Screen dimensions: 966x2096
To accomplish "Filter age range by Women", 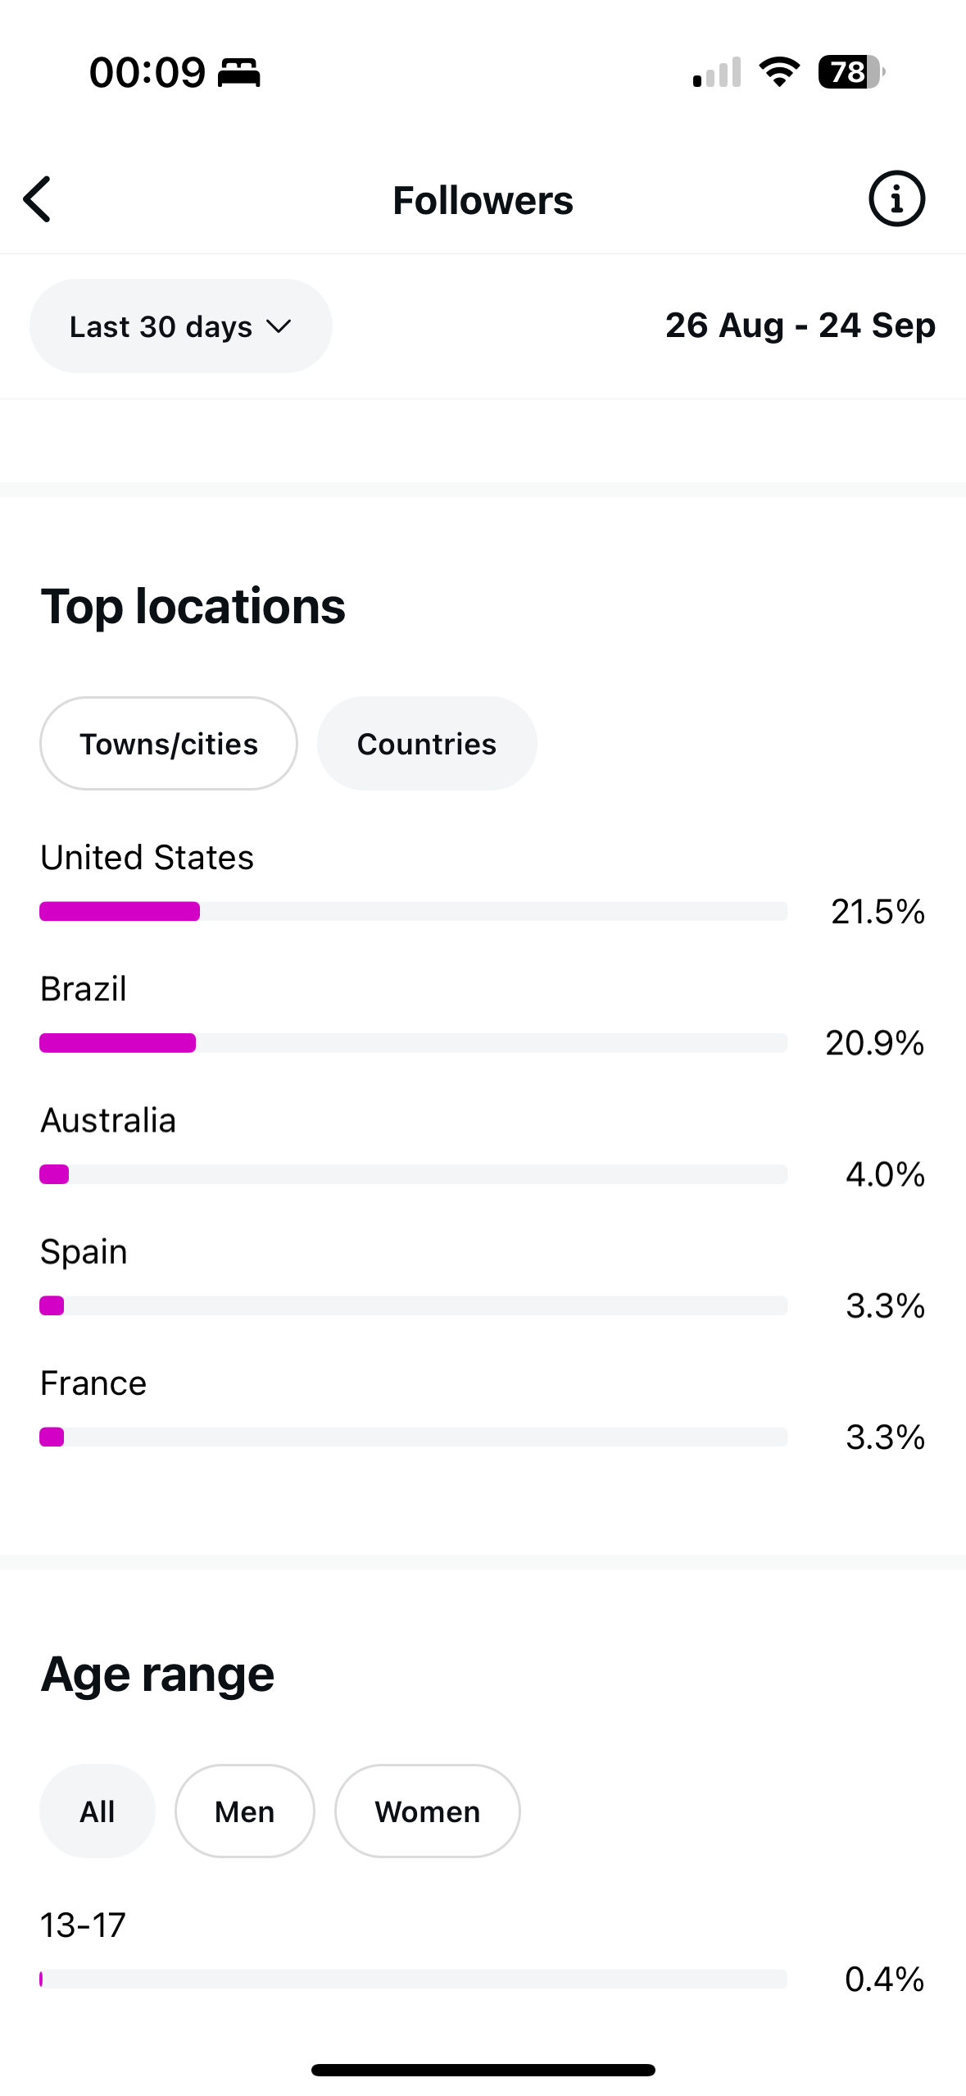I will click(x=428, y=1811).
